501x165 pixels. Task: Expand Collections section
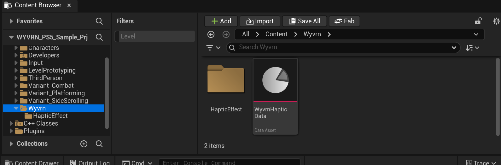tap(11, 144)
